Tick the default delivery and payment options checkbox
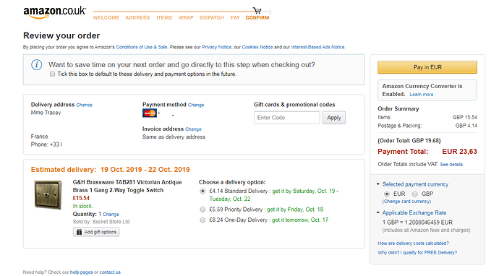Viewport: 499px width, 276px height. coord(52,74)
